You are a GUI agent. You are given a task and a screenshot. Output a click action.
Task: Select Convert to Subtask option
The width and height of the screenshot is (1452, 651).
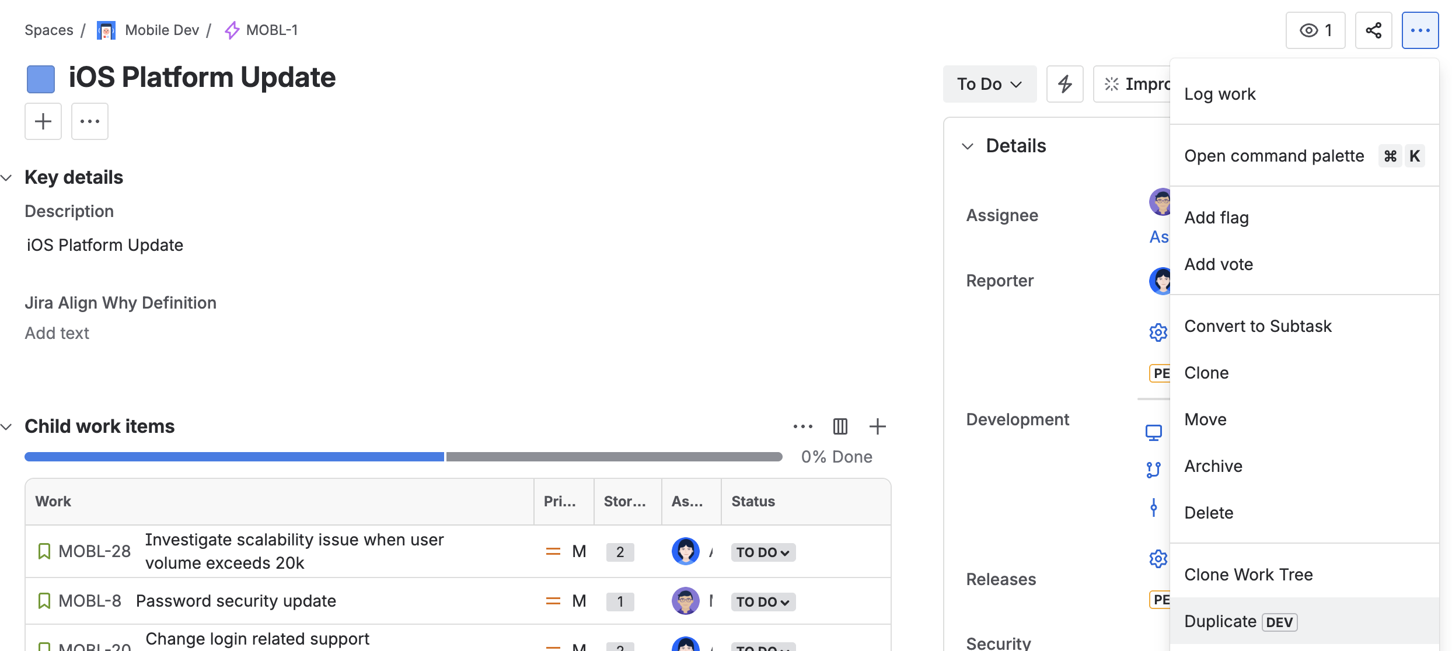[1258, 326]
